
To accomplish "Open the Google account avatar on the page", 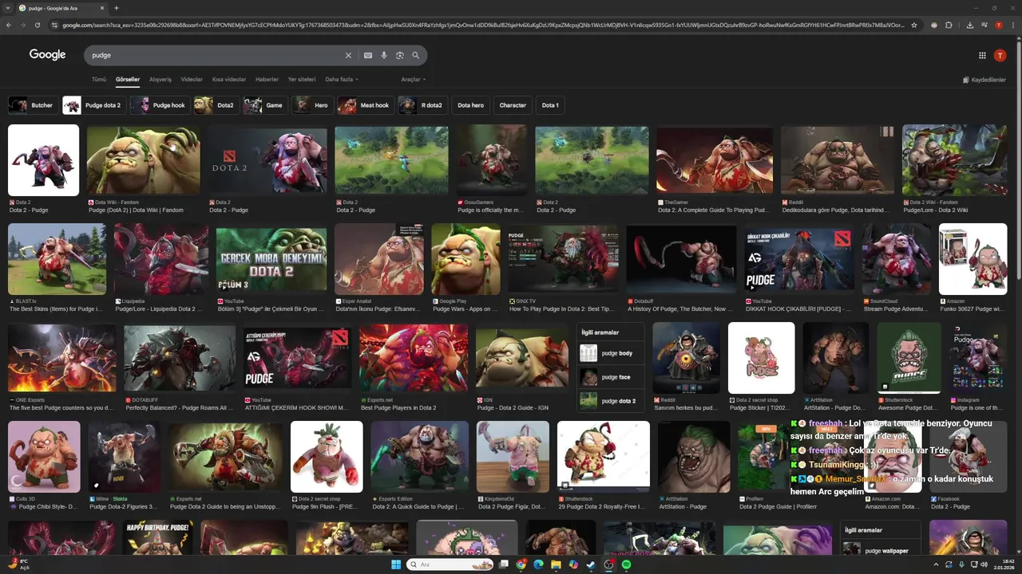I will [1000, 55].
